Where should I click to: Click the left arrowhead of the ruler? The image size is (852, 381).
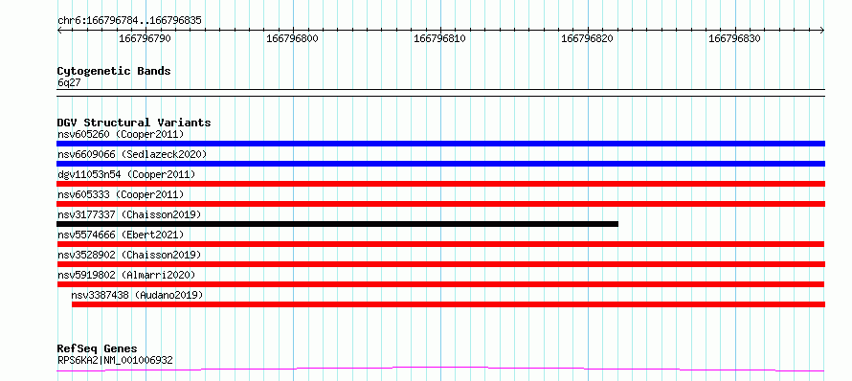point(59,30)
